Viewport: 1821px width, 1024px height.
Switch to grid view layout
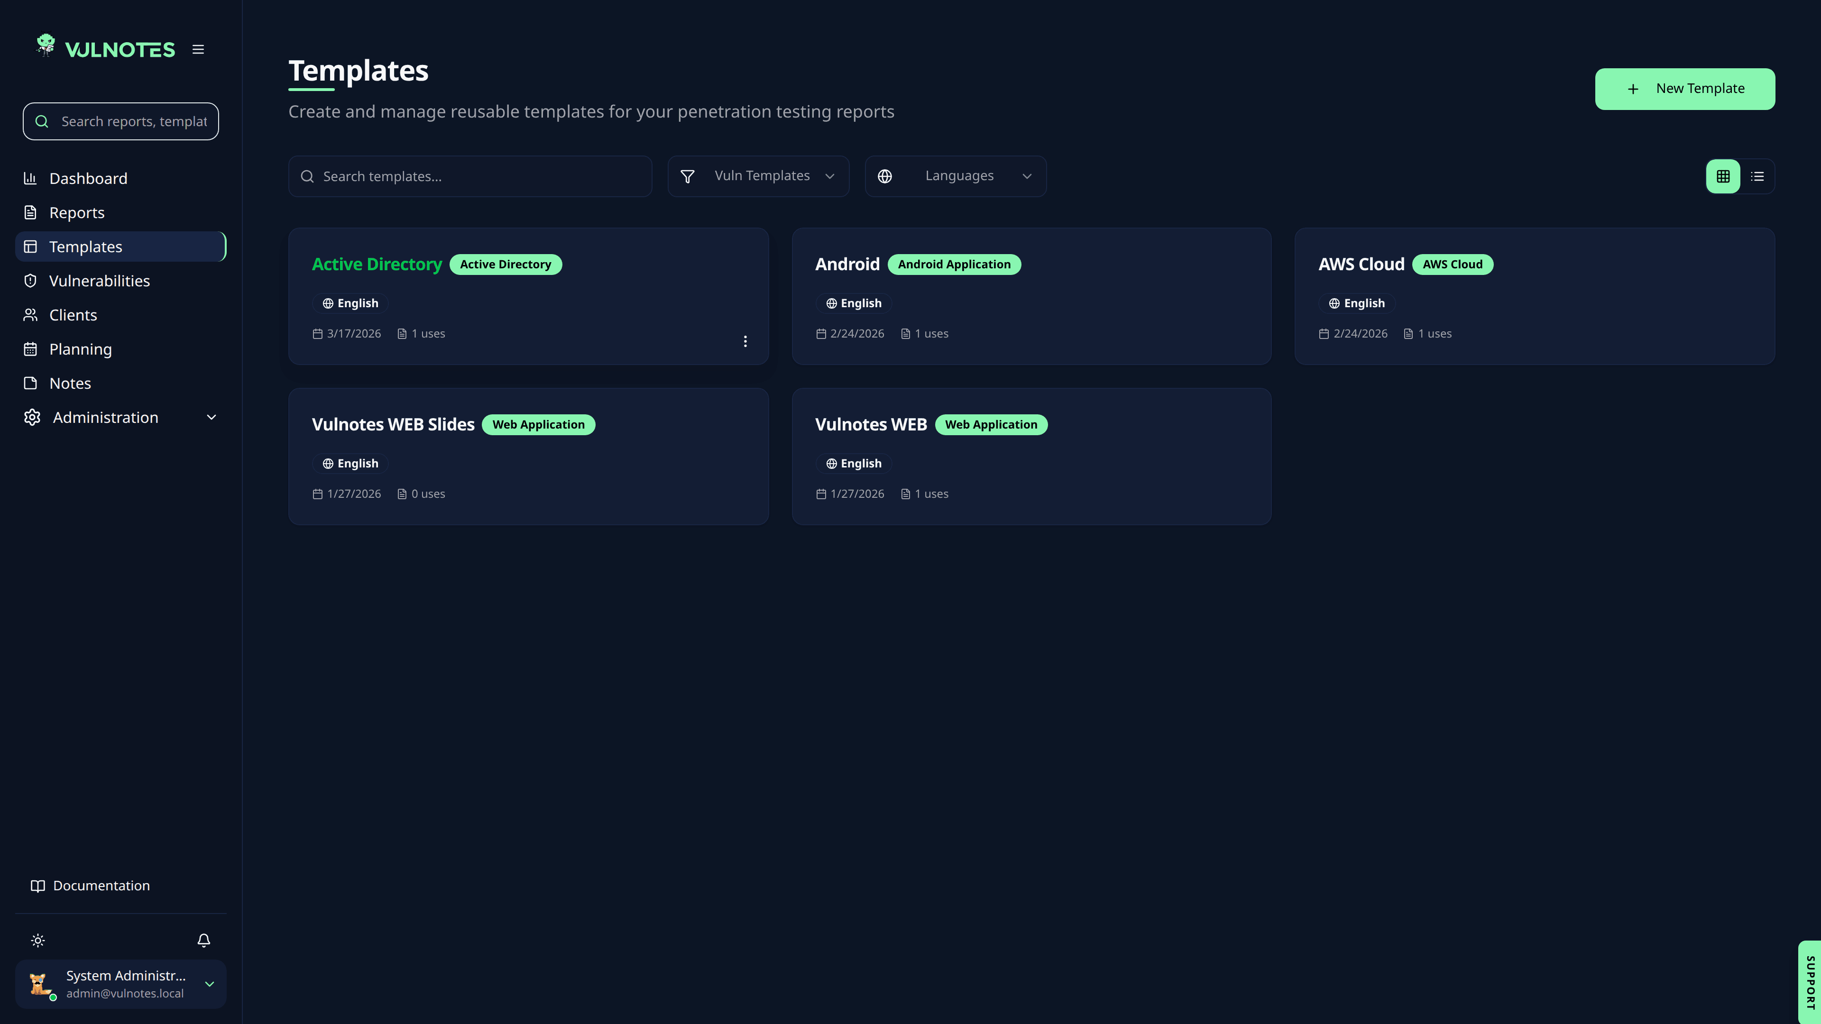click(1723, 177)
